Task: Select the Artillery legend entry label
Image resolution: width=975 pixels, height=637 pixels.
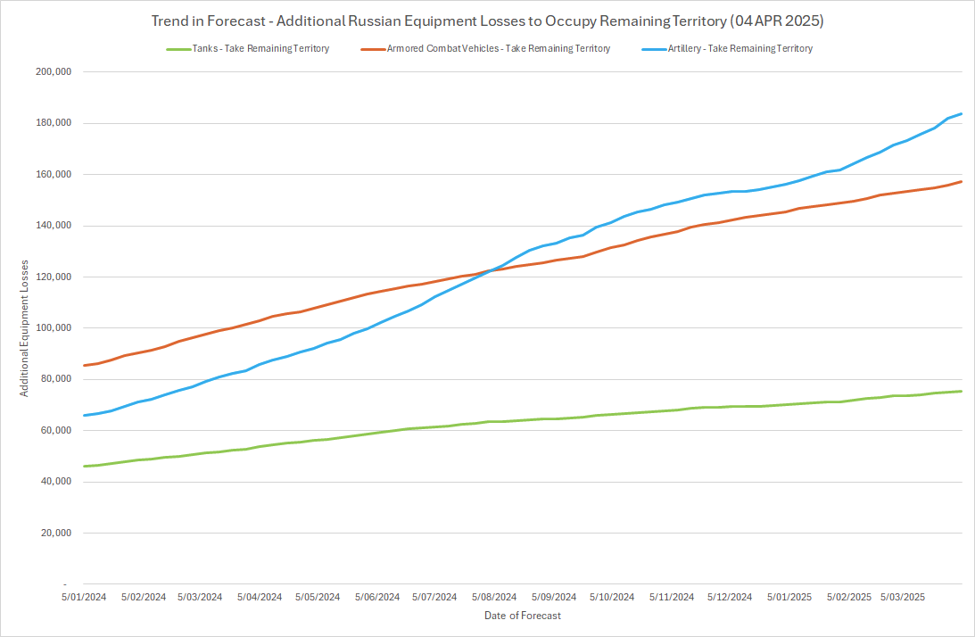Action: click(x=740, y=49)
